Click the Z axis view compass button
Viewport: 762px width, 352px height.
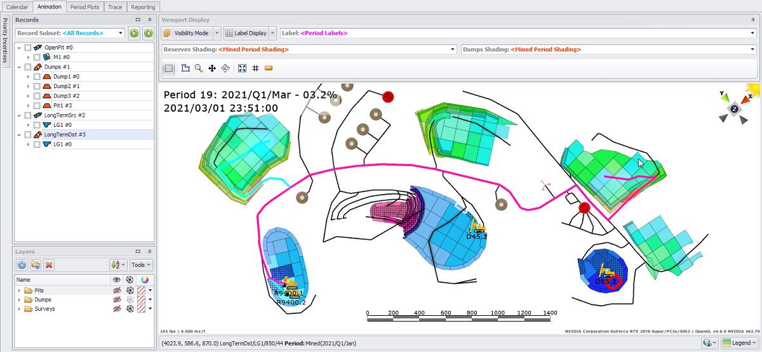click(x=735, y=108)
